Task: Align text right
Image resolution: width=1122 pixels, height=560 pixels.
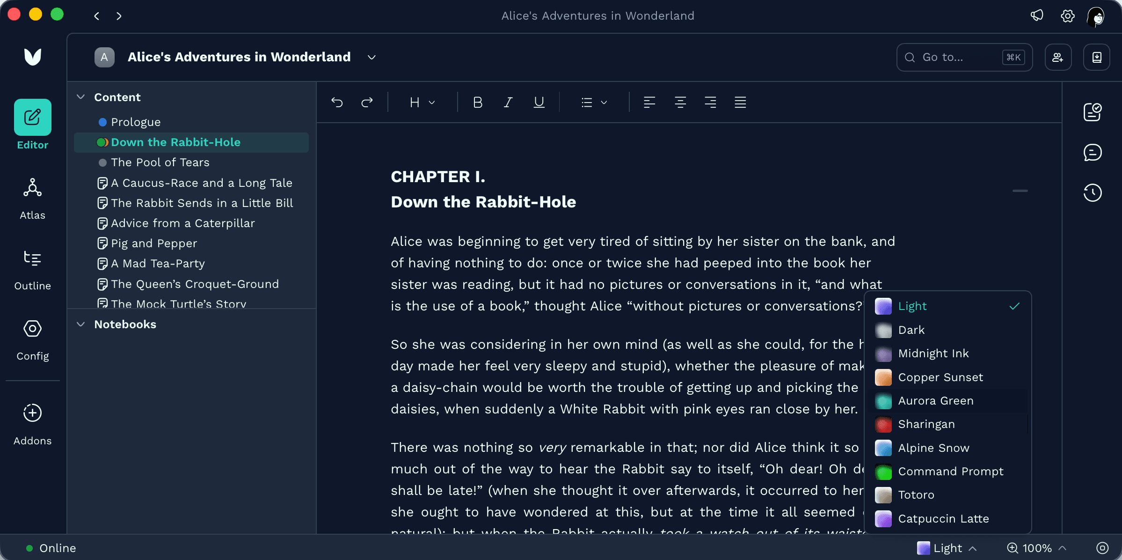Action: [x=710, y=102]
